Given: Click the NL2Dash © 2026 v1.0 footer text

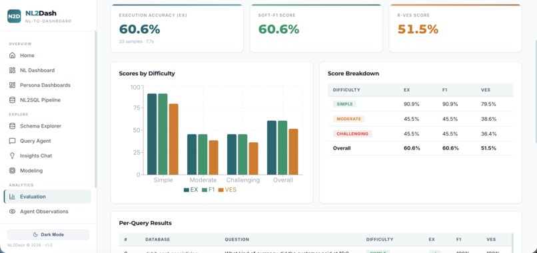Looking at the screenshot, I should [x=30, y=245].
